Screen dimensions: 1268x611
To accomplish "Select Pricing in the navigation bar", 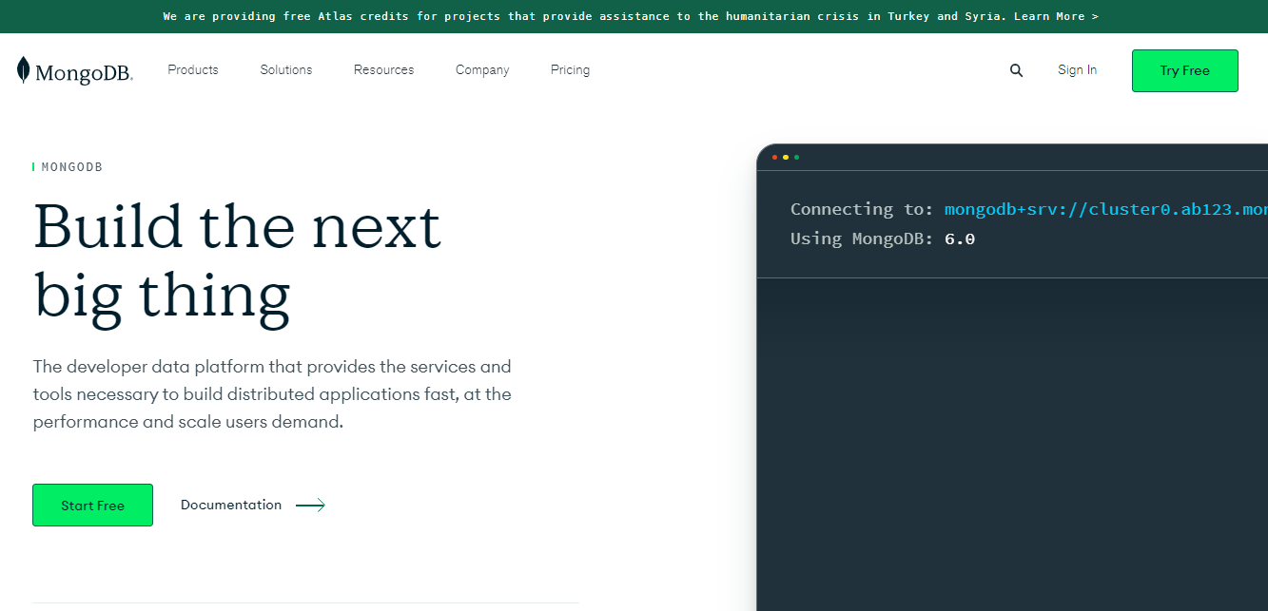I will point(570,69).
